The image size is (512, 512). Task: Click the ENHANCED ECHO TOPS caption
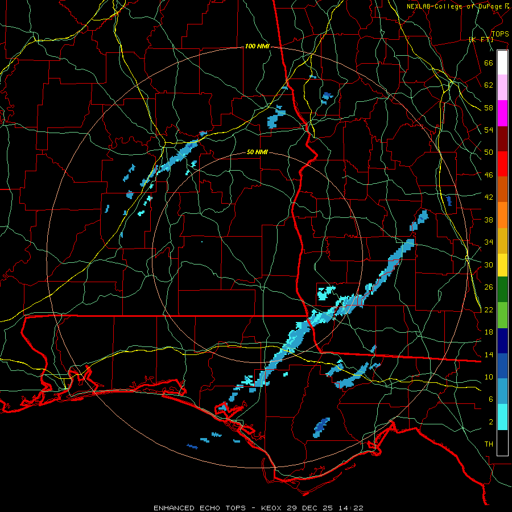click(x=200, y=508)
